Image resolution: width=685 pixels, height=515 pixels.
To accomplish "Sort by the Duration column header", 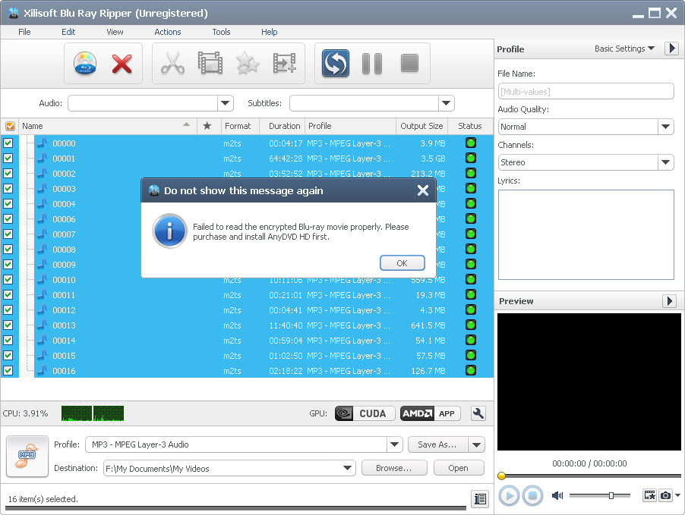I will tap(284, 126).
